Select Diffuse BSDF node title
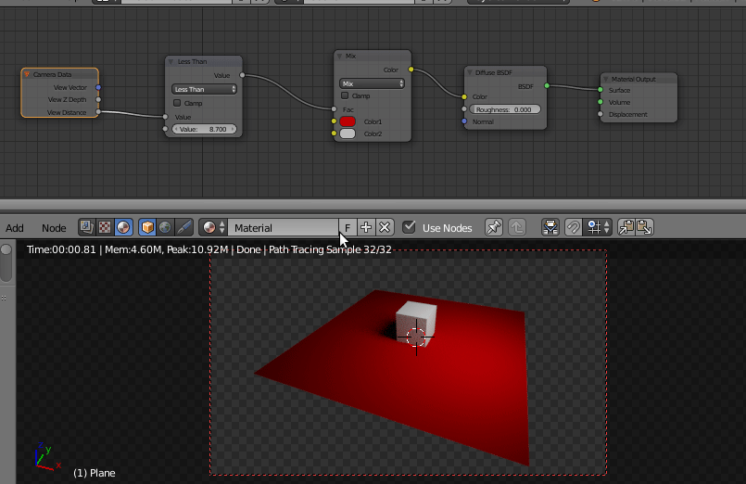 (494, 72)
